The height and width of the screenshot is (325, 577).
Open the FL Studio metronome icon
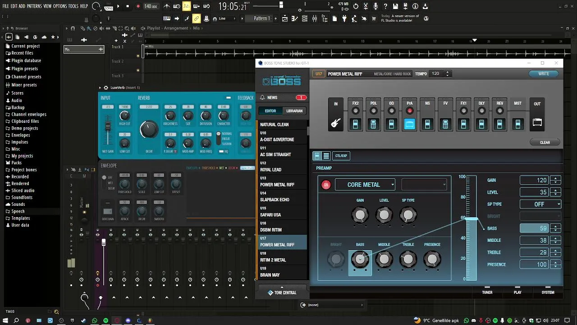tap(167, 6)
